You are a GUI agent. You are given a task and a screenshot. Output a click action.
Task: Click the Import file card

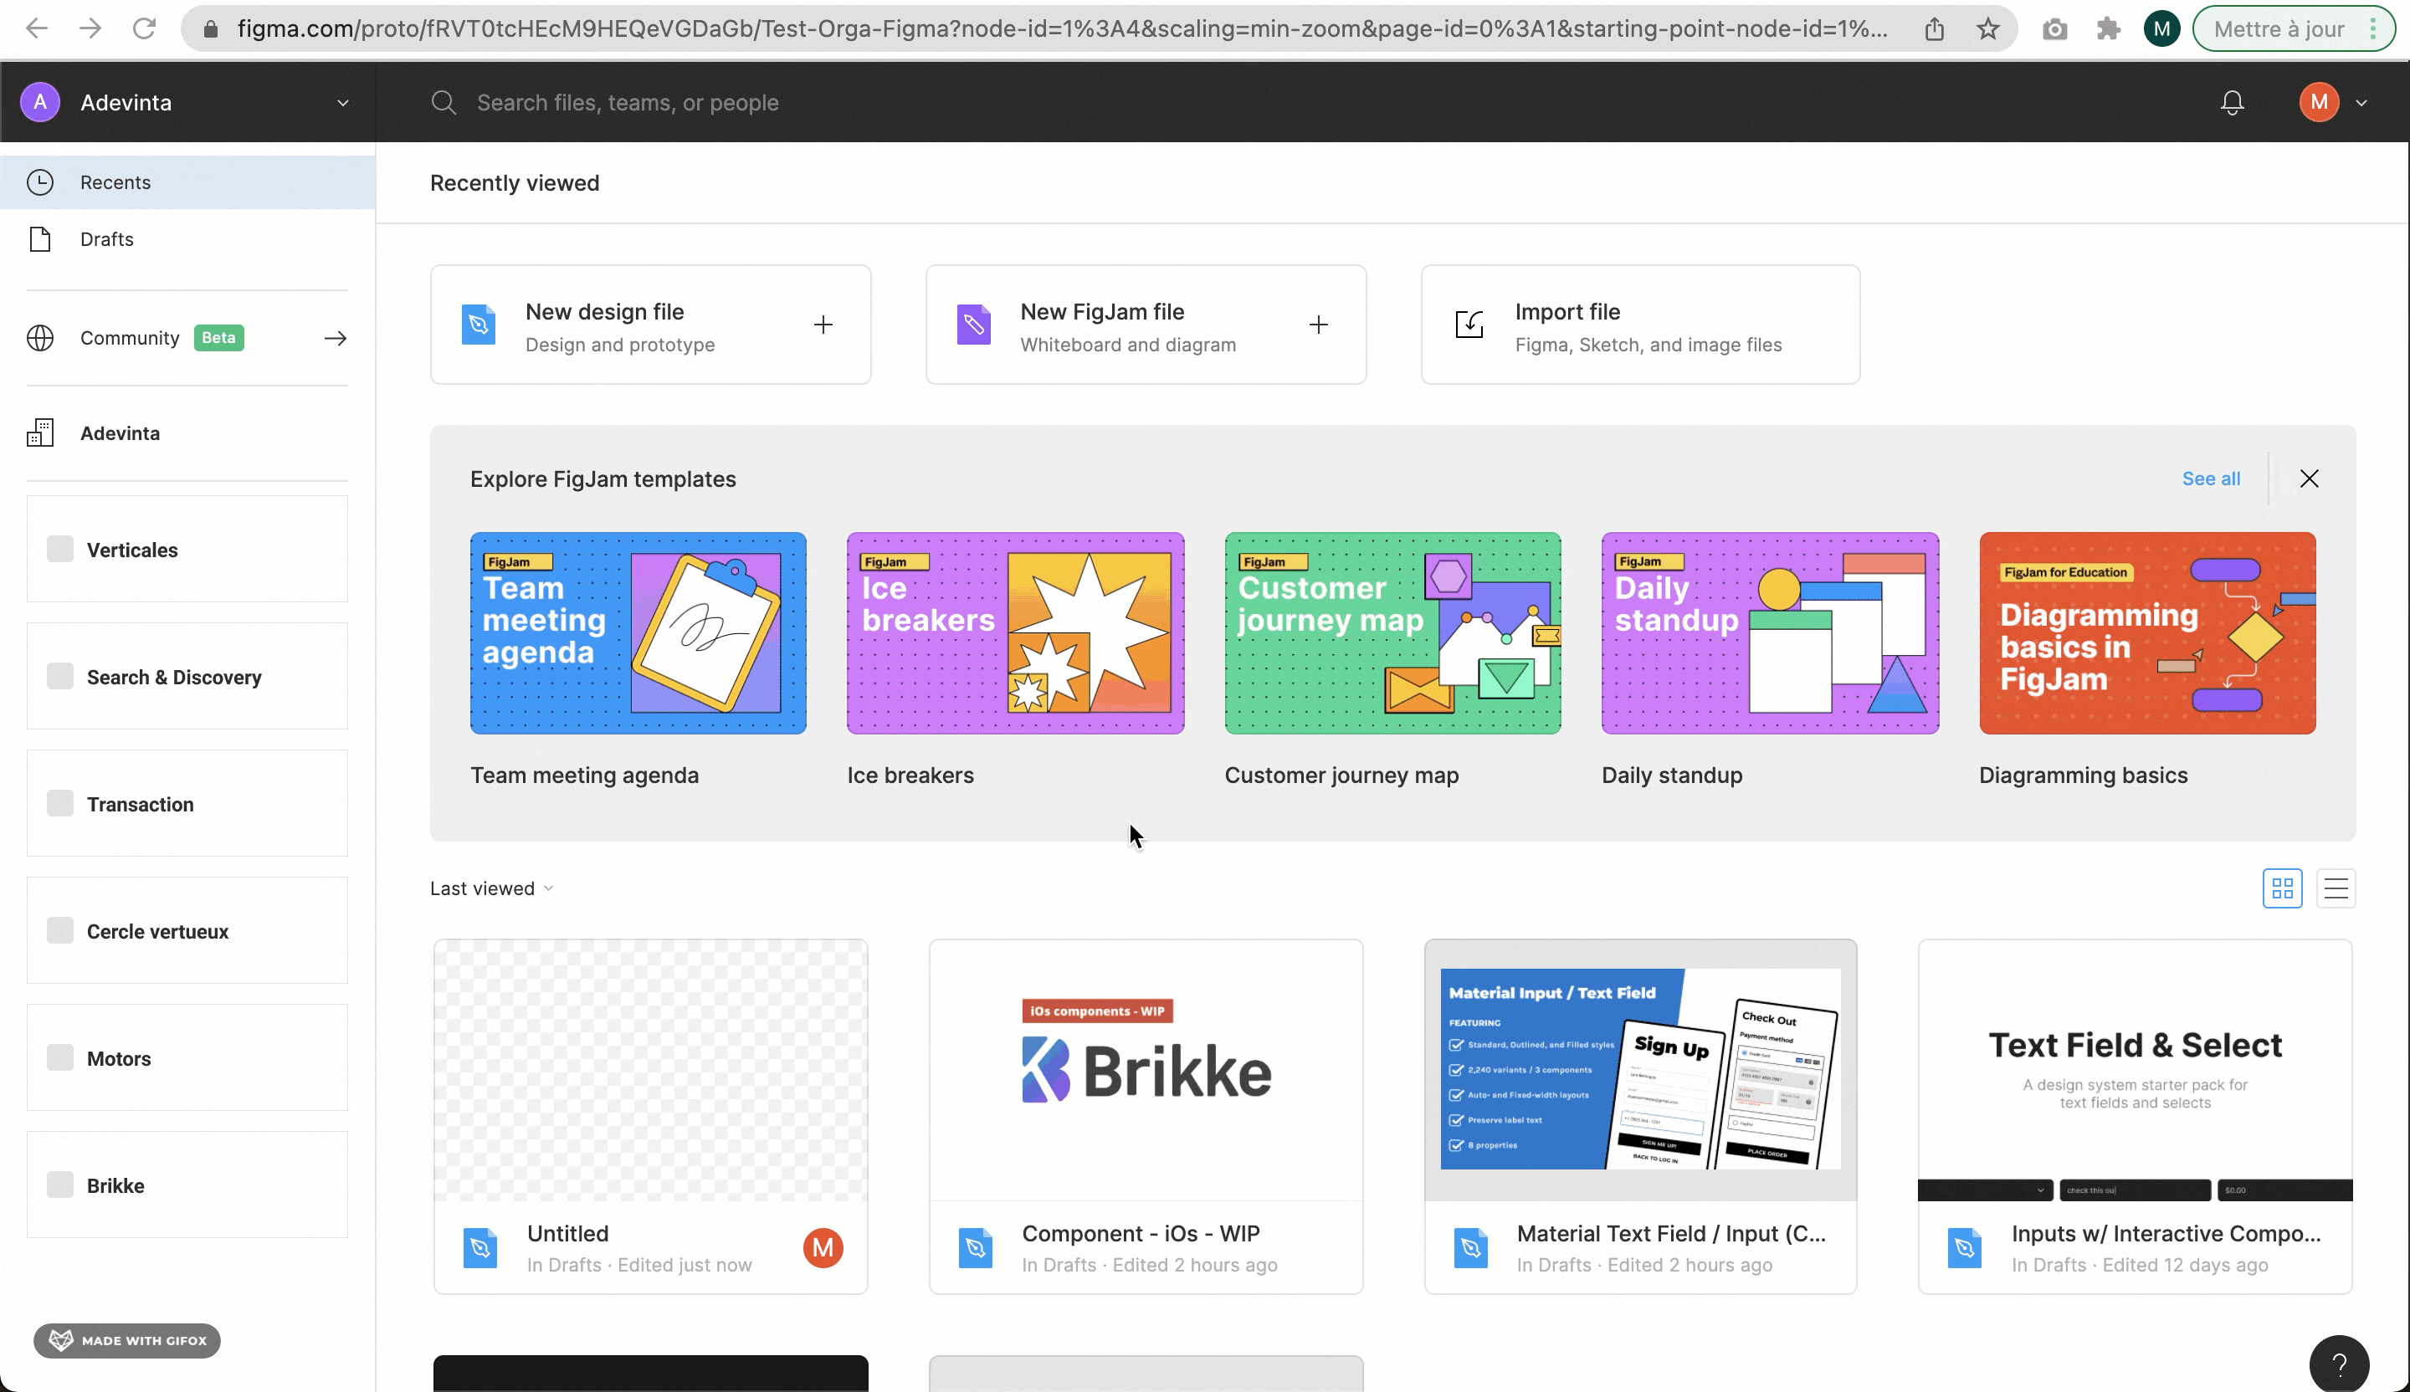coord(1639,325)
